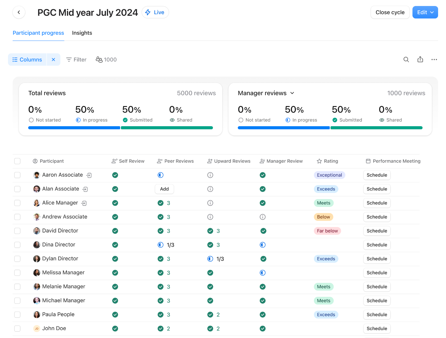
Task: Open the search icon in the toolbar
Action: [406, 59]
